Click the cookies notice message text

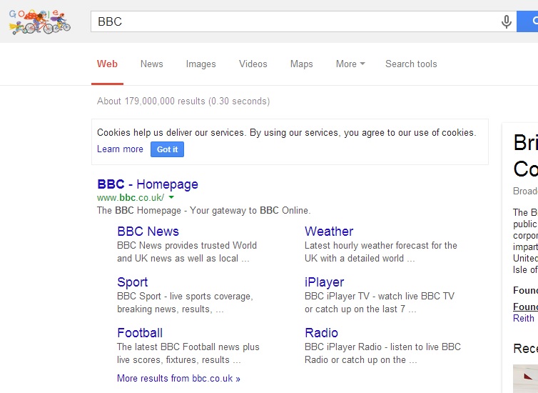[x=287, y=133]
